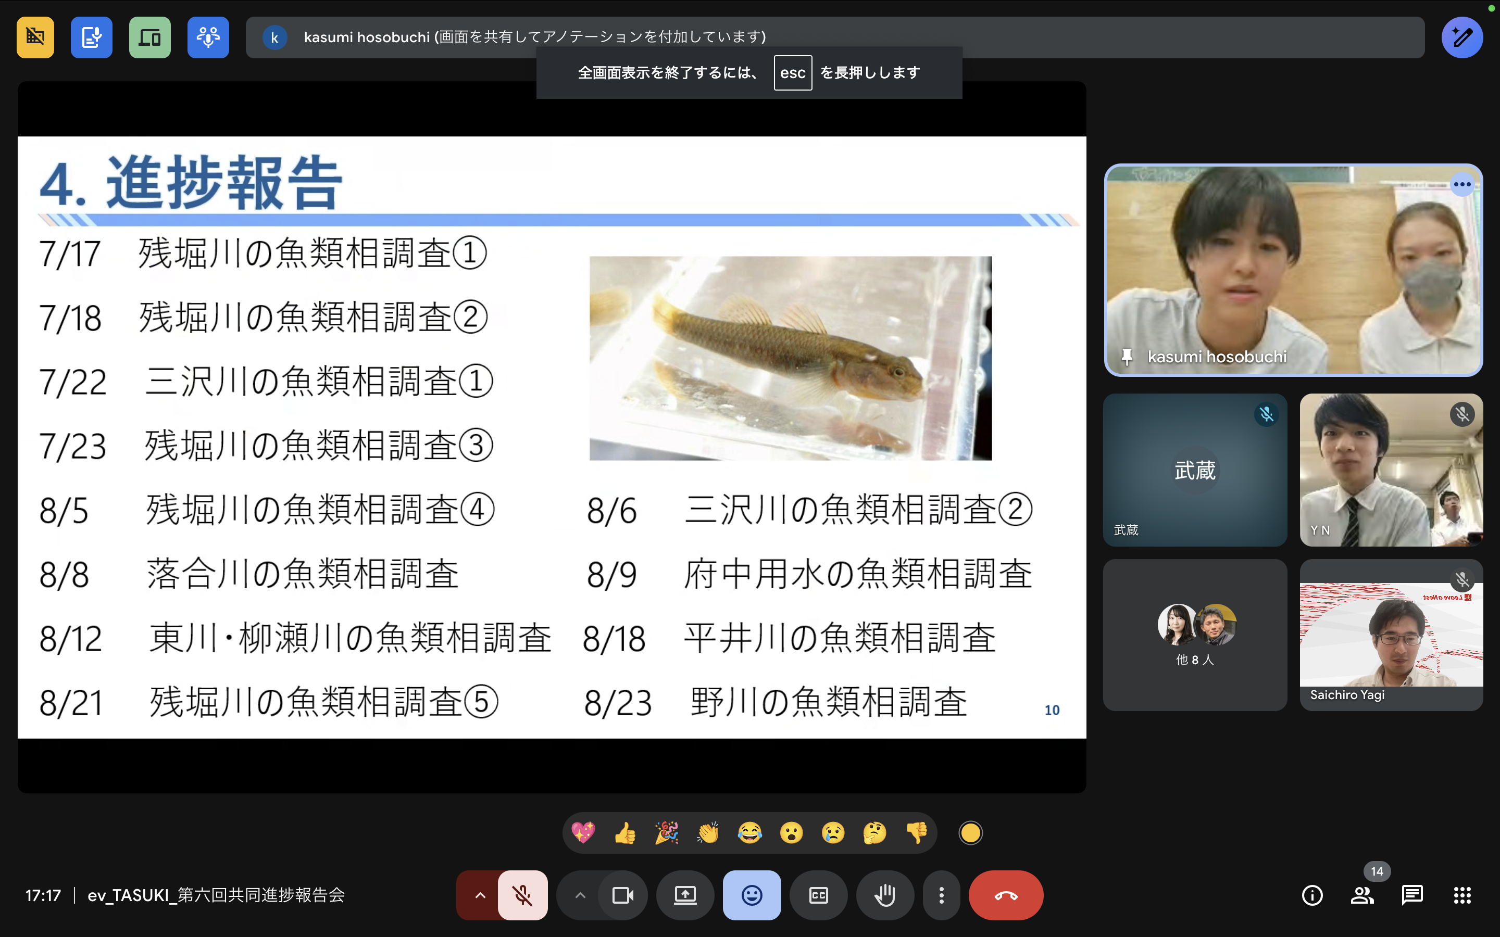Change emoji skin tone yellow swatch
The height and width of the screenshot is (937, 1500).
pyautogui.click(x=970, y=833)
